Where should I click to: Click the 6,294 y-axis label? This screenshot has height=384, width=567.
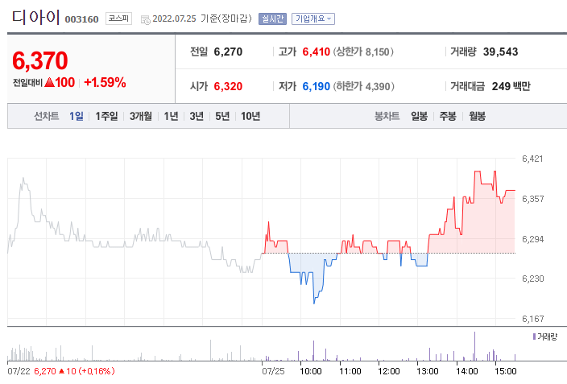(532, 239)
